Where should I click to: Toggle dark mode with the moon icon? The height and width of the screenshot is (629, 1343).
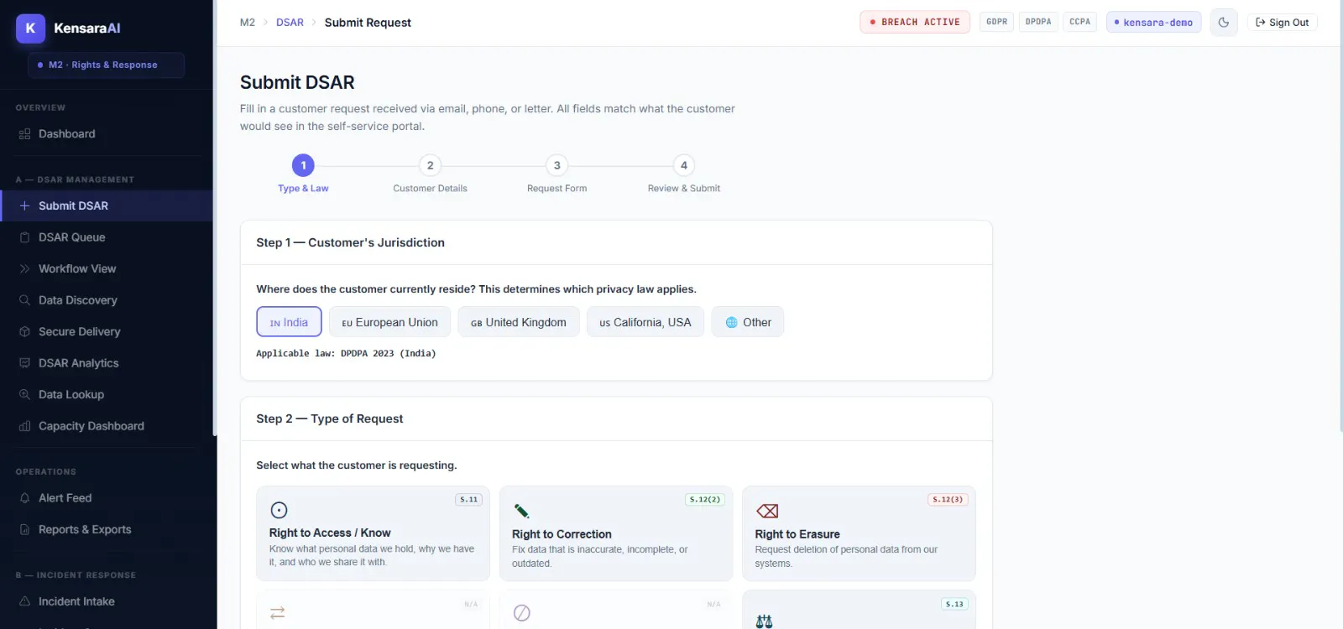tap(1224, 23)
